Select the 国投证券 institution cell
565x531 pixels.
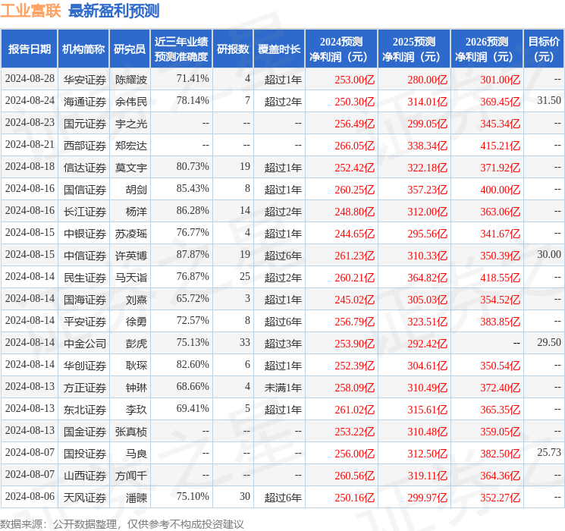[85, 454]
